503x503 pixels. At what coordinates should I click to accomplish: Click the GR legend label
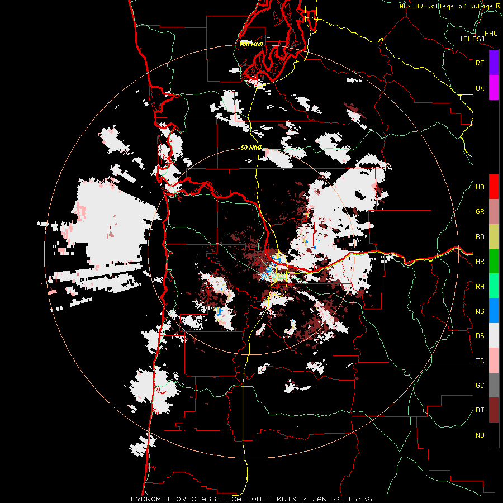pos(480,212)
